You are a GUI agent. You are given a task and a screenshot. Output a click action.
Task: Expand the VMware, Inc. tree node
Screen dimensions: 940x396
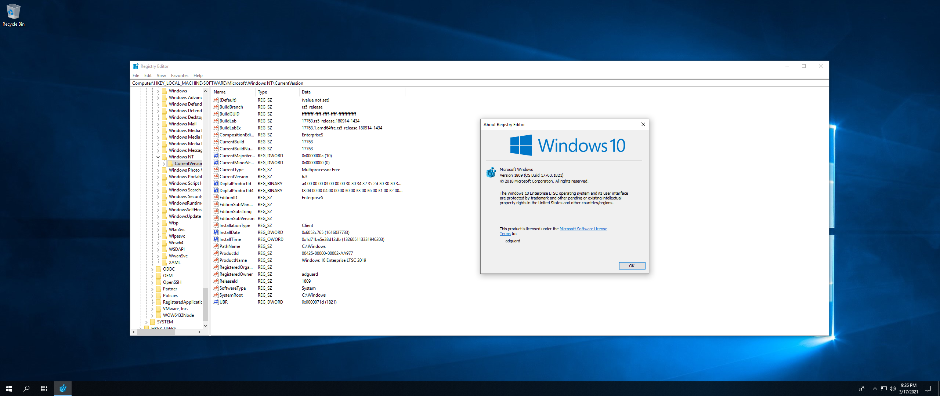tap(152, 309)
